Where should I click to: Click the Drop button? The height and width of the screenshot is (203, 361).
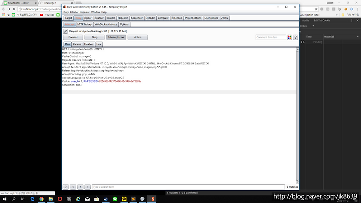coord(95,37)
